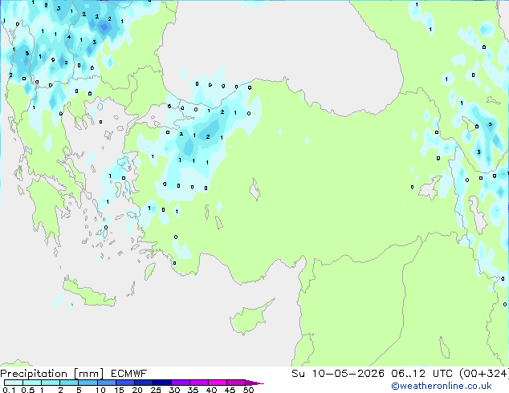Select the 30 mm purple legend swatch

click(x=181, y=383)
